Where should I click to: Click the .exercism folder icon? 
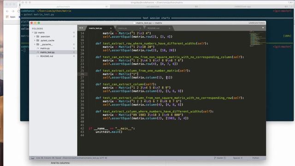coord(38,36)
